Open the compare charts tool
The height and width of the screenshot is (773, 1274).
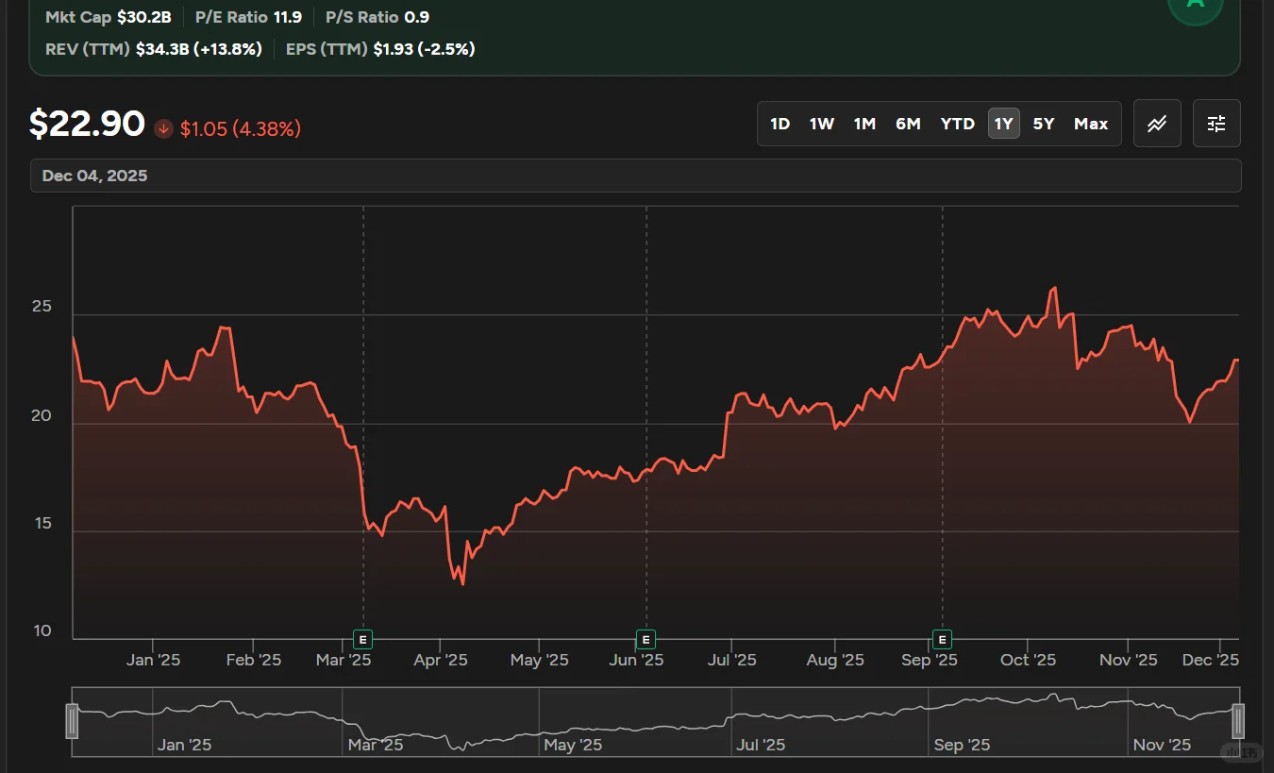tap(1157, 123)
